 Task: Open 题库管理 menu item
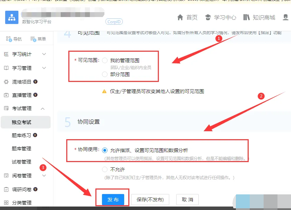coord(22,149)
